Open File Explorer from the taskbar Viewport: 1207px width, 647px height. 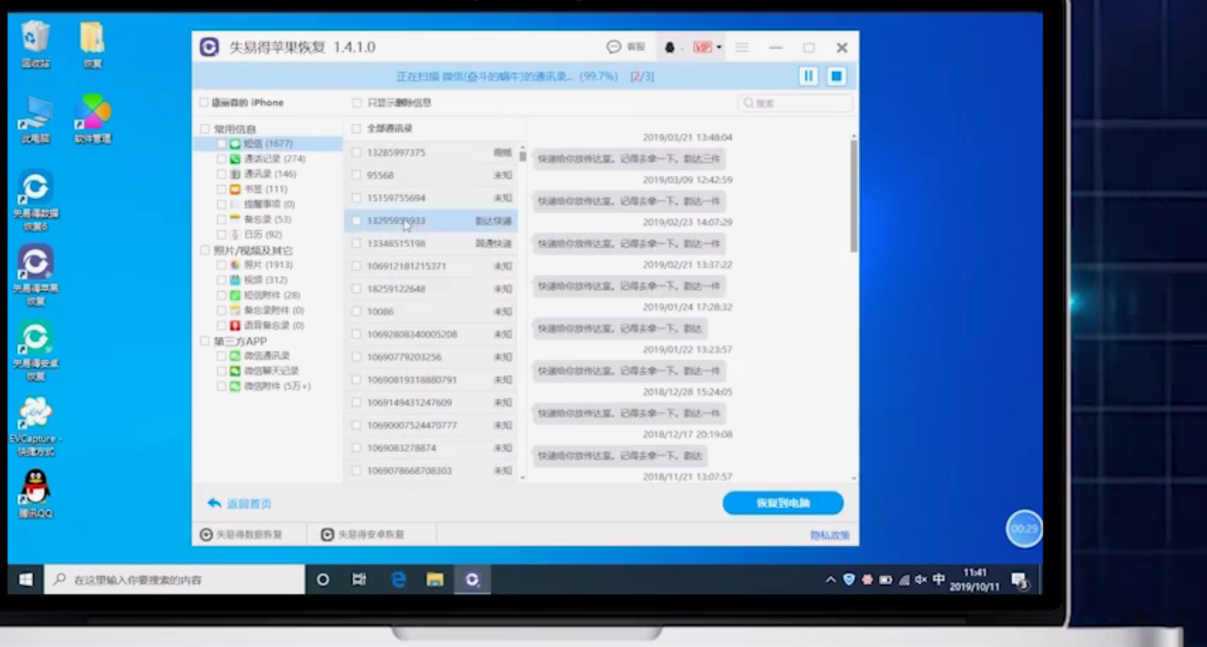pos(435,579)
